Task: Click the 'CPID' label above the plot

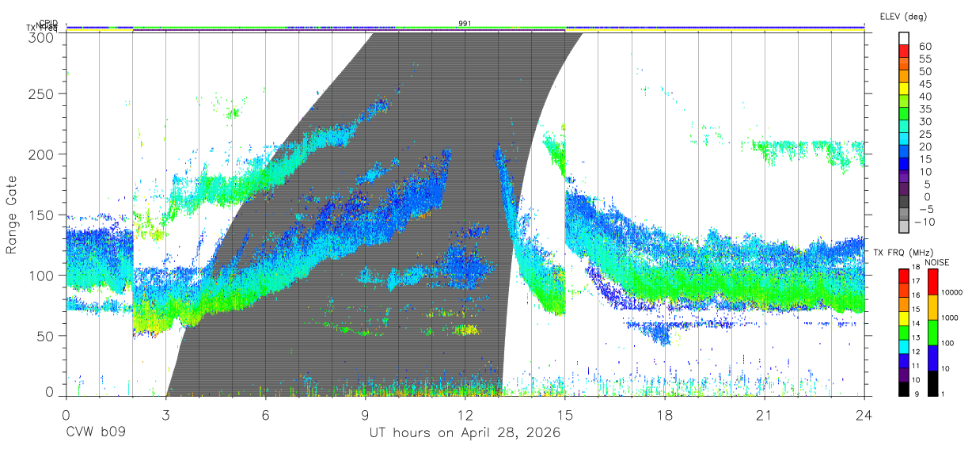Action: (48, 23)
